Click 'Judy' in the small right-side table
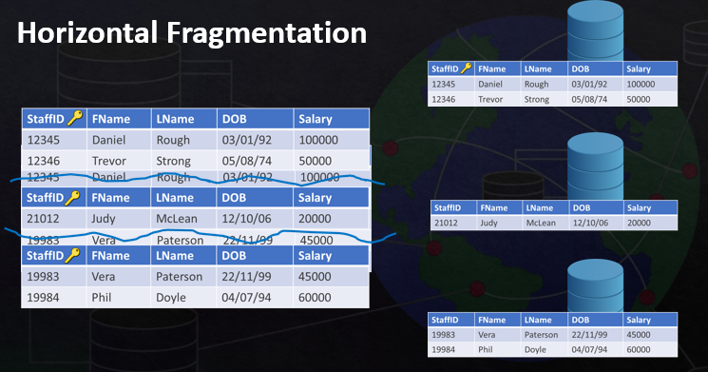 (488, 224)
